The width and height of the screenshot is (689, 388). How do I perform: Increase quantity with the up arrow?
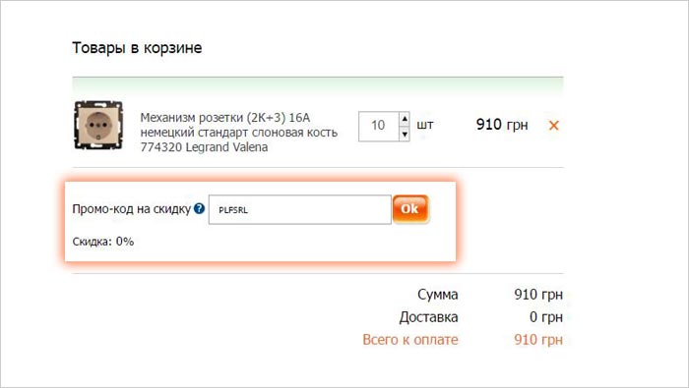pos(405,119)
